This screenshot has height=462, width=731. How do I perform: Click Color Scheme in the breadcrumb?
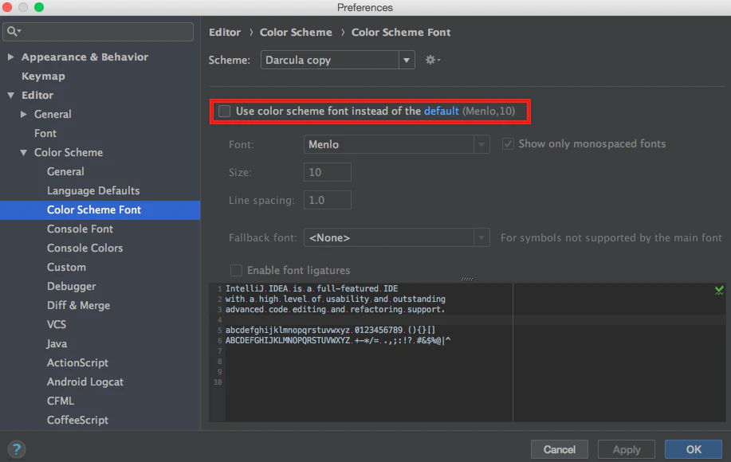coord(296,32)
